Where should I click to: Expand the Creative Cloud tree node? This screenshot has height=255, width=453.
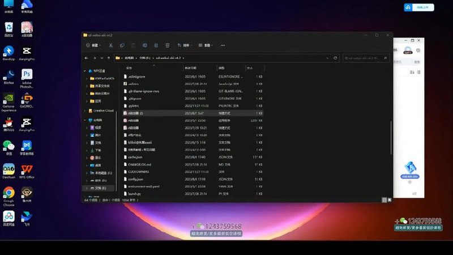tap(85, 110)
